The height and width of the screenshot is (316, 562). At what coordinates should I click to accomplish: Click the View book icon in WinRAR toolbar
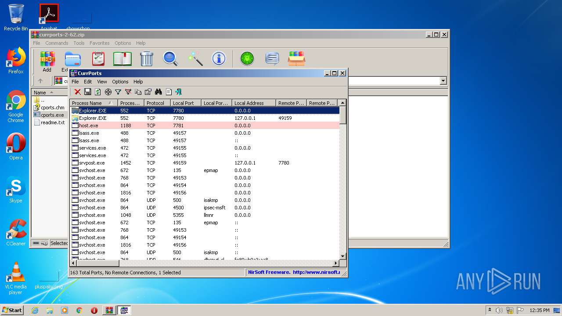tap(122, 58)
